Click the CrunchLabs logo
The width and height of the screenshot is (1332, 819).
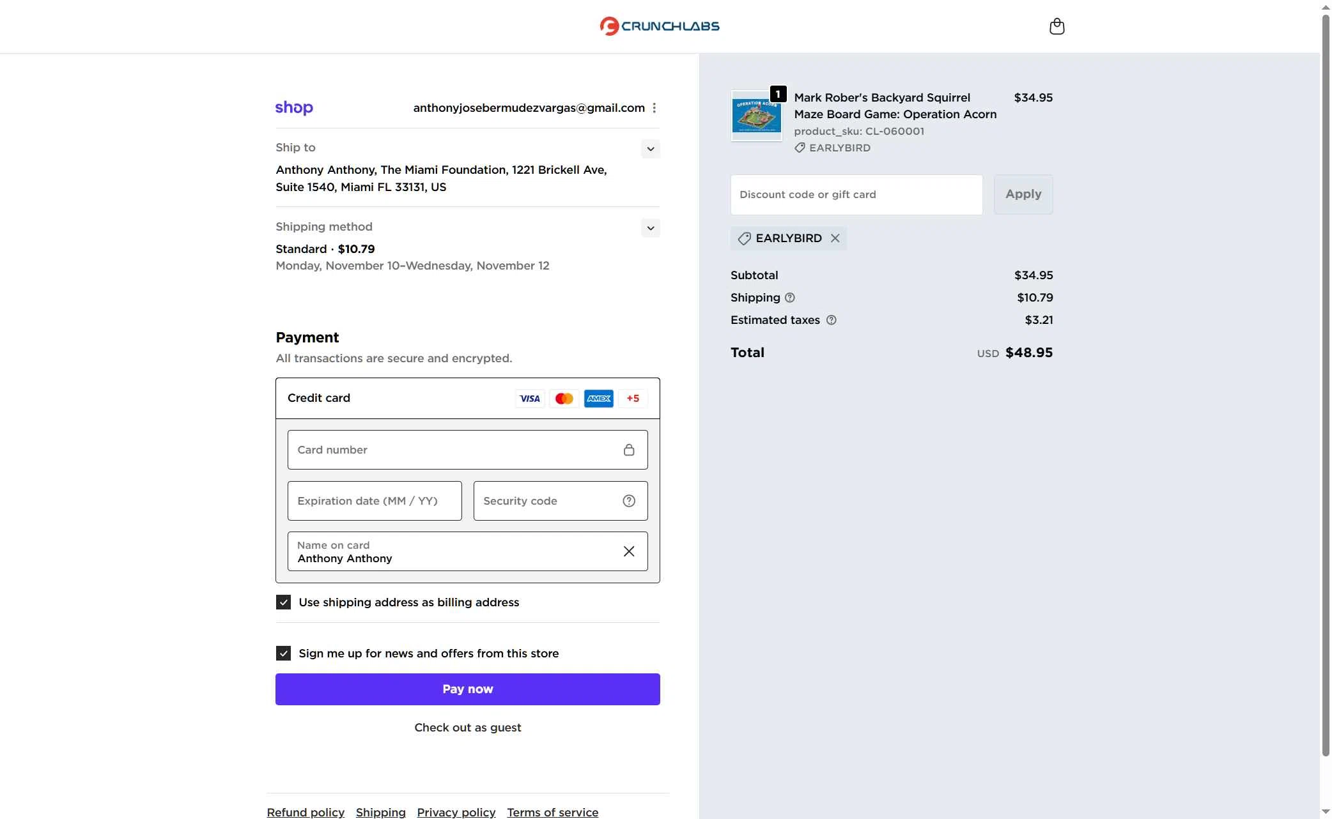659,26
